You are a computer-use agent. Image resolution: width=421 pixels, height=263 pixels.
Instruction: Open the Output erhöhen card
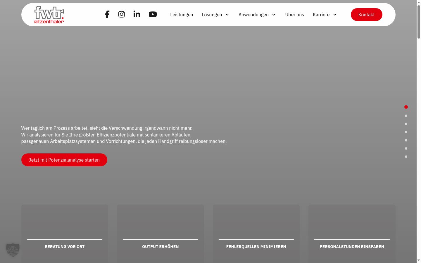161,234
